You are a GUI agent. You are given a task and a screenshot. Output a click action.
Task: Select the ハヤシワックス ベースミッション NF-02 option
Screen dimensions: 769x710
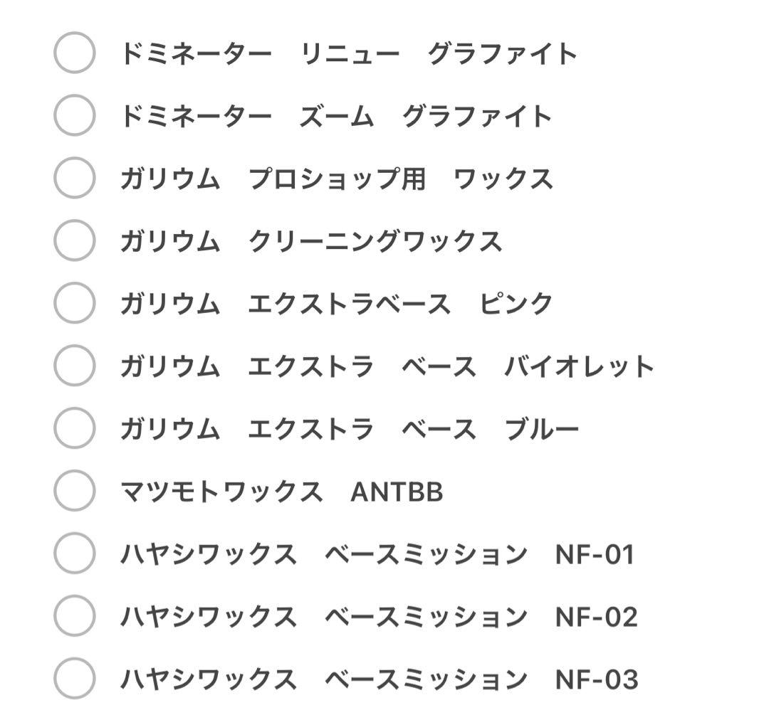pyautogui.click(x=74, y=616)
